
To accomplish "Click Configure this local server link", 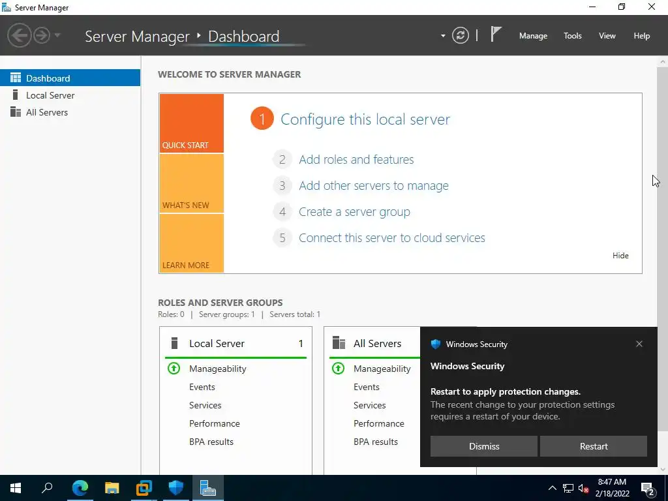I will (365, 119).
